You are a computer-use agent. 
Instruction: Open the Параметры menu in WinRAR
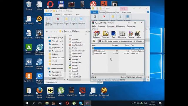click(x=131, y=26)
